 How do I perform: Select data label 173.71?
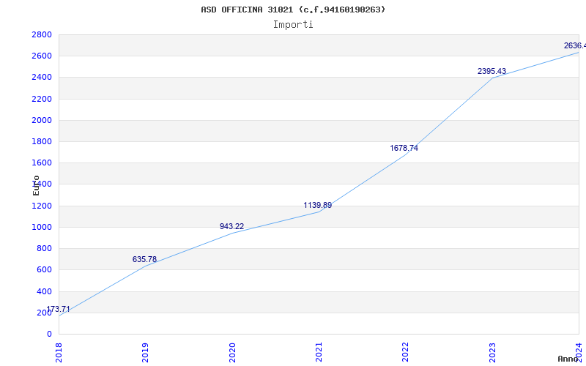coord(58,309)
